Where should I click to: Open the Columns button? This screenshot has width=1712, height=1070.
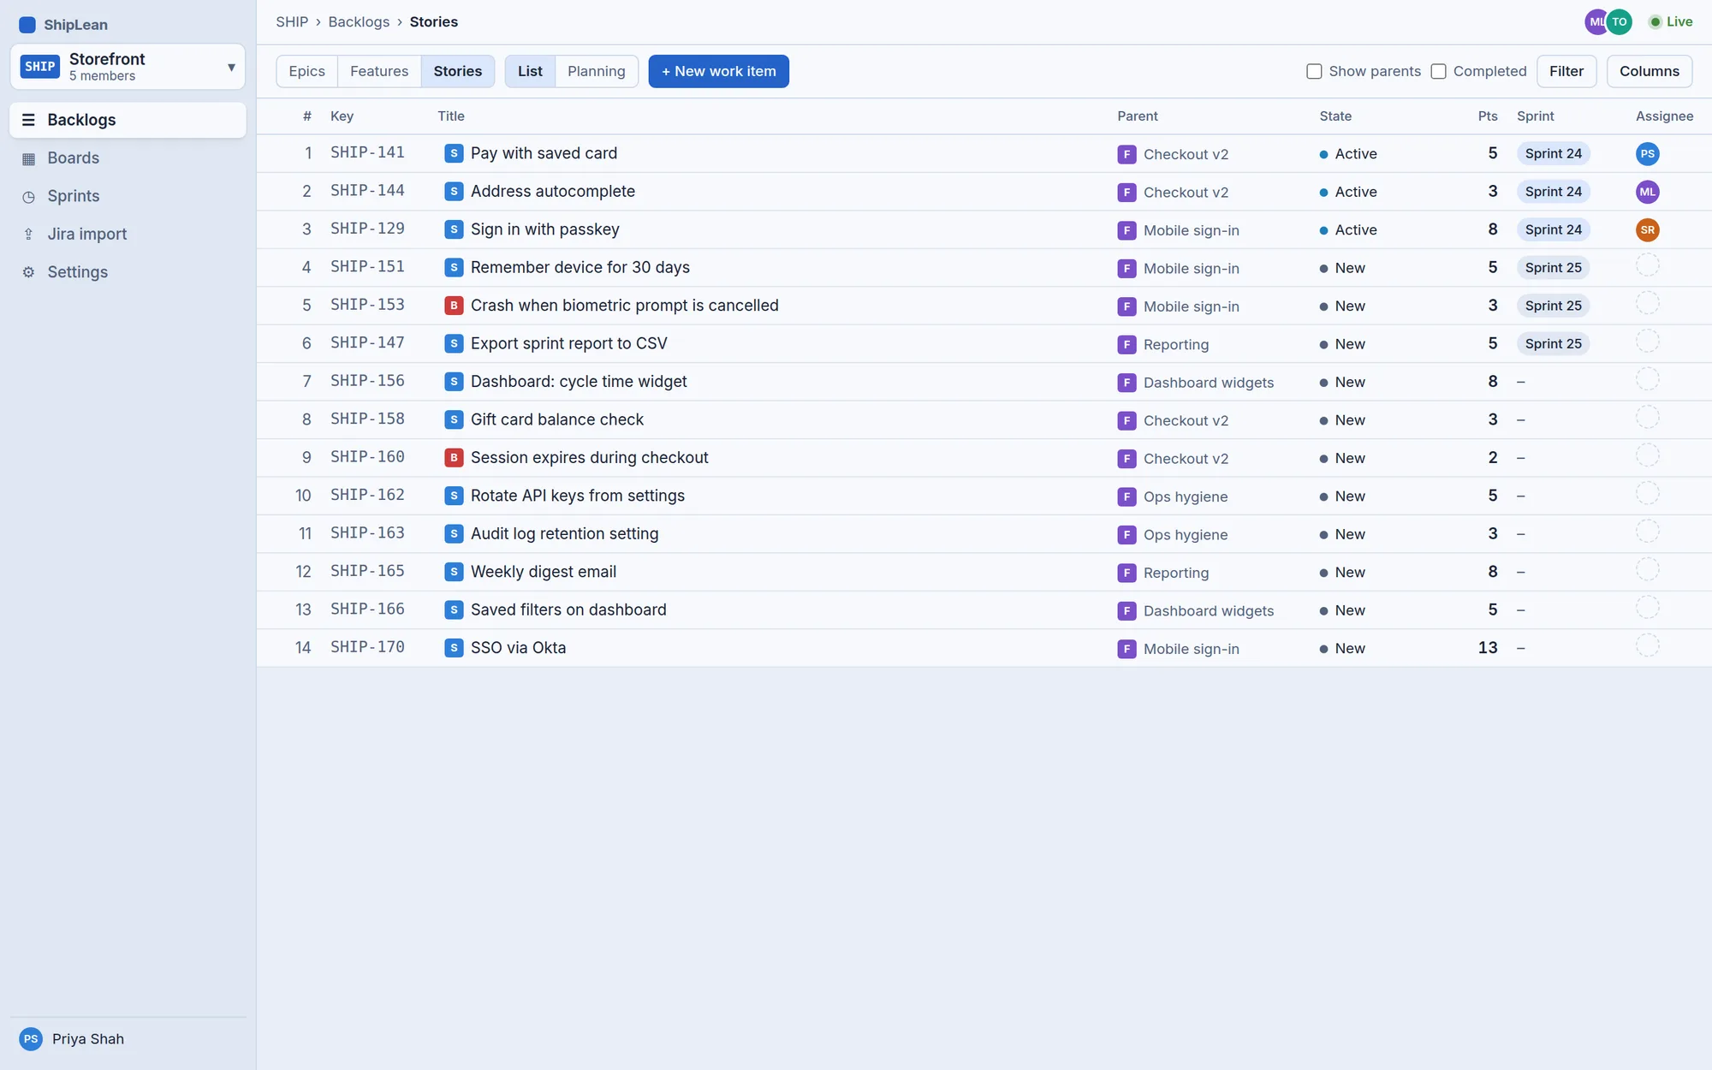(x=1649, y=71)
